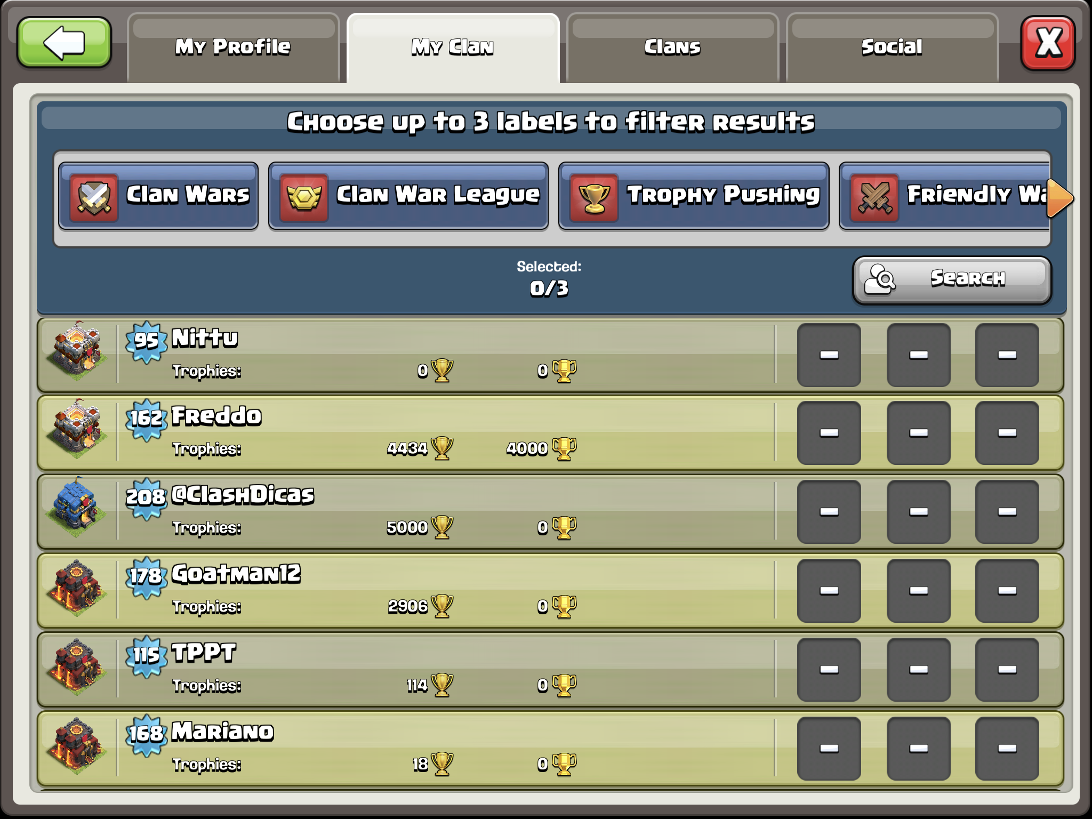1092x819 pixels.
Task: Open the Social tab
Action: (892, 48)
